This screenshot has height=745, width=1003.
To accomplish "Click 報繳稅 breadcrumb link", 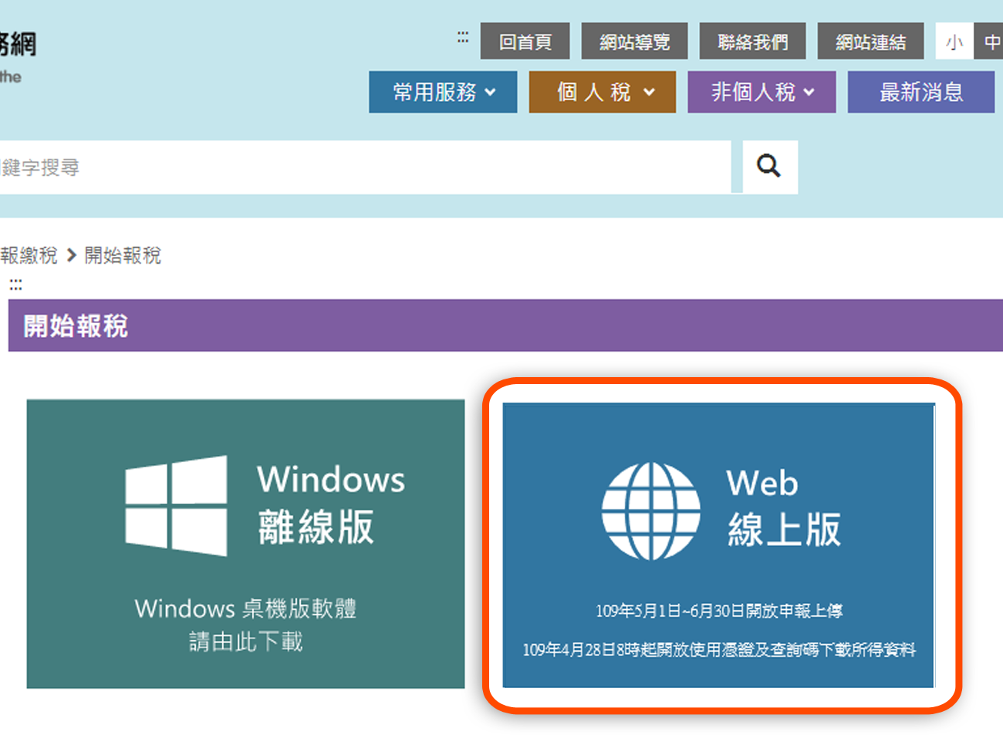I will (x=29, y=255).
